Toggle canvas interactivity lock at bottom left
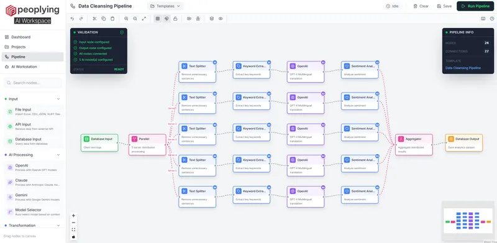Viewport: 497px width, 243px height. click(x=73, y=237)
